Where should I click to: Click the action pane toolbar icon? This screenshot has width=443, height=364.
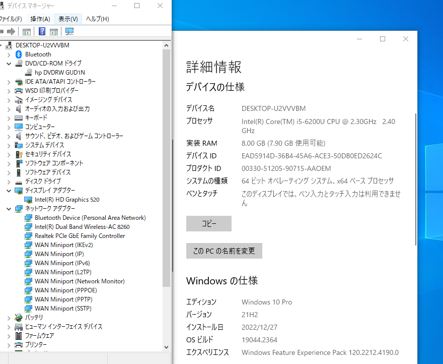54,31
